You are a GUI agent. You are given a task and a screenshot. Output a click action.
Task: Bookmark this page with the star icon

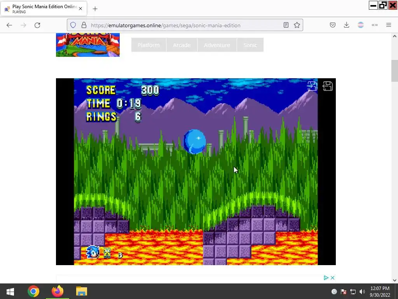[297, 25]
